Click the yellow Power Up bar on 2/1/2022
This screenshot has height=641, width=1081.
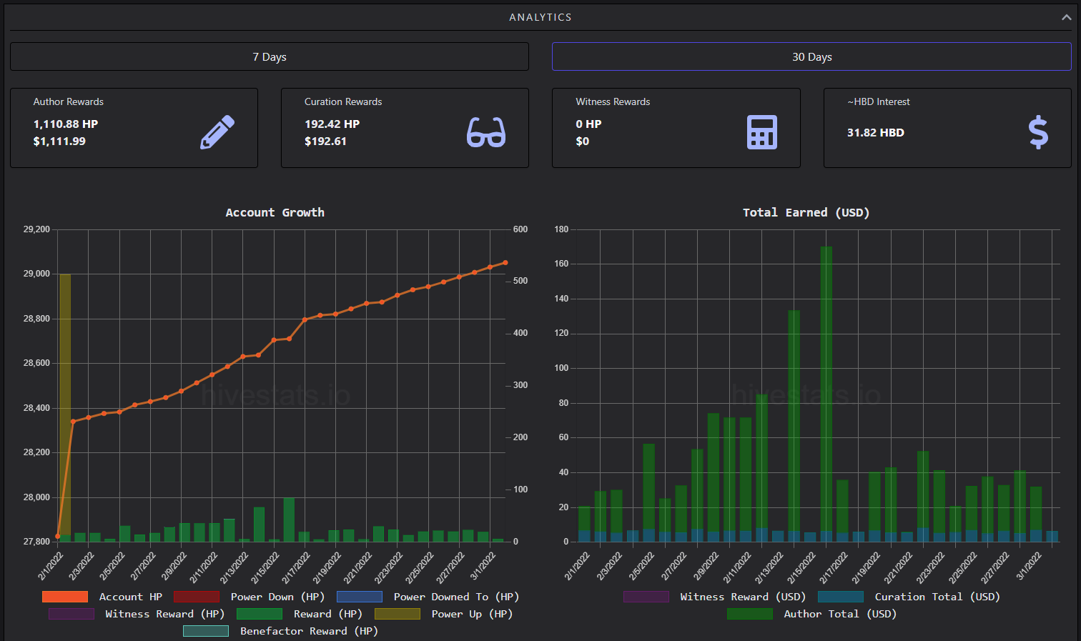(x=65, y=404)
